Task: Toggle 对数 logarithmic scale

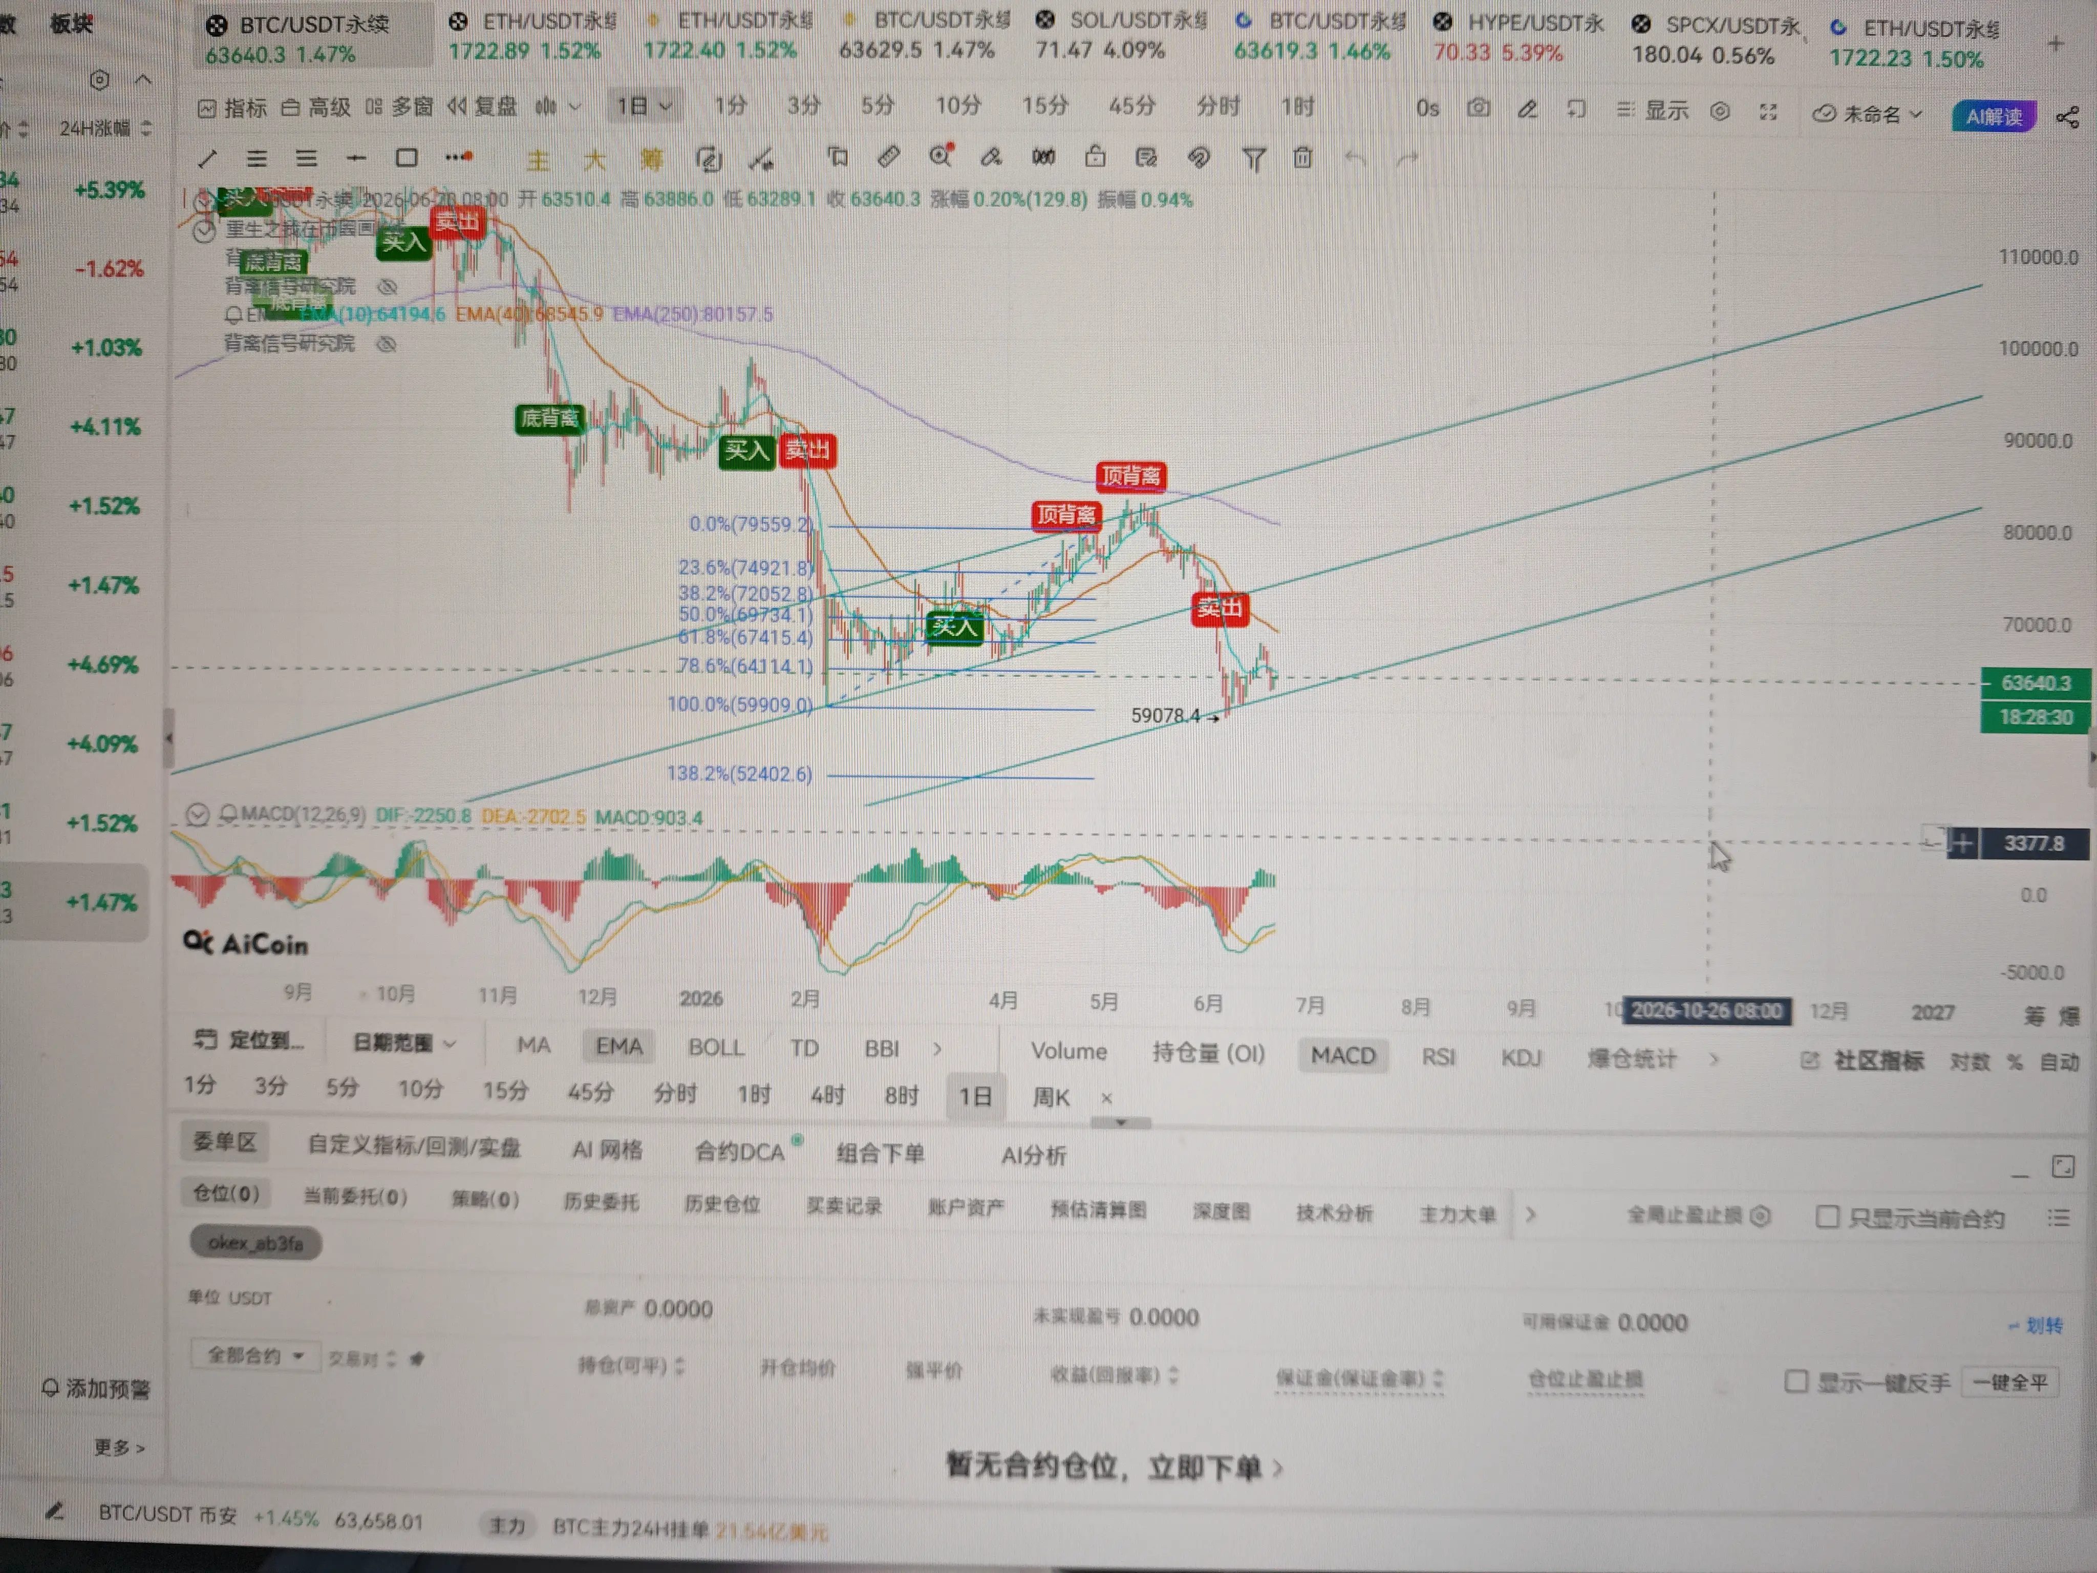Action: [1969, 1062]
